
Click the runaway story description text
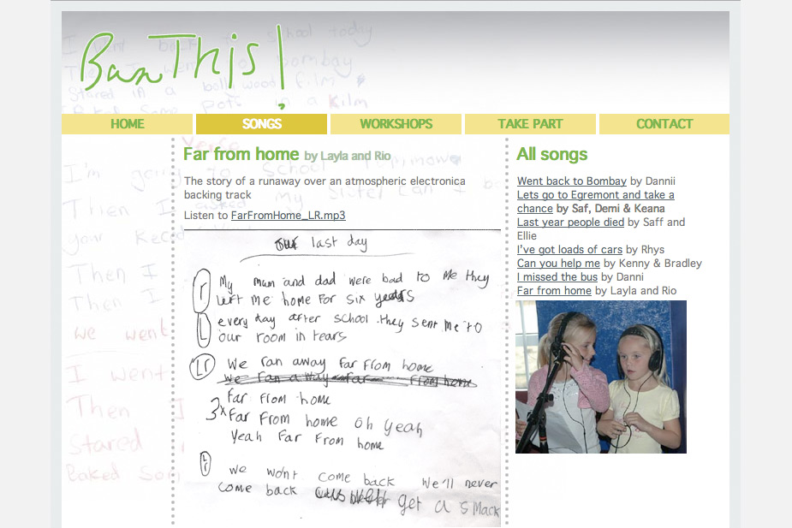coord(325,188)
